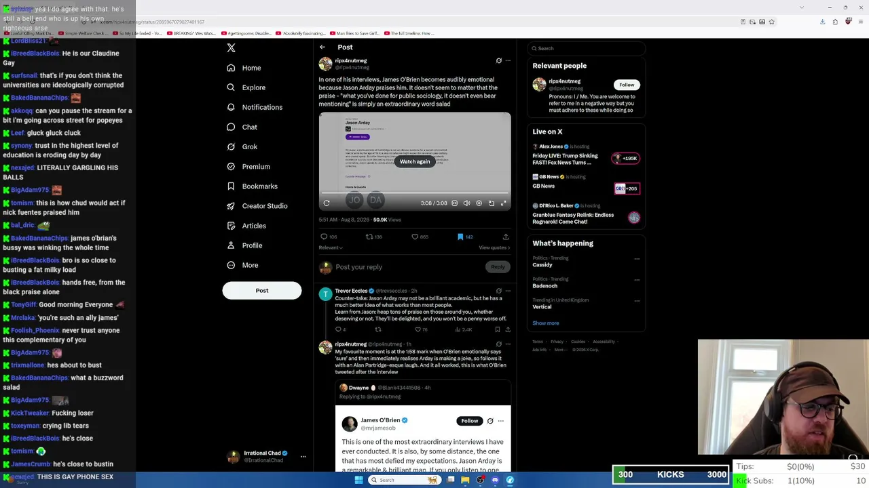Open Windows Start menu on the taskbar
Screen dimensions: 869x488
[359, 480]
